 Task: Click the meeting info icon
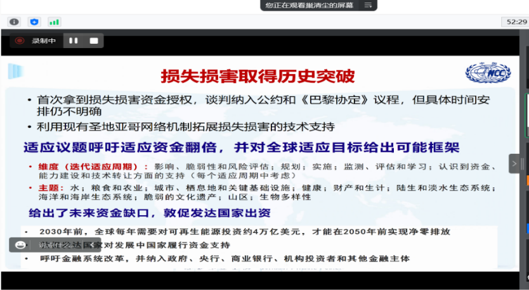(14, 22)
